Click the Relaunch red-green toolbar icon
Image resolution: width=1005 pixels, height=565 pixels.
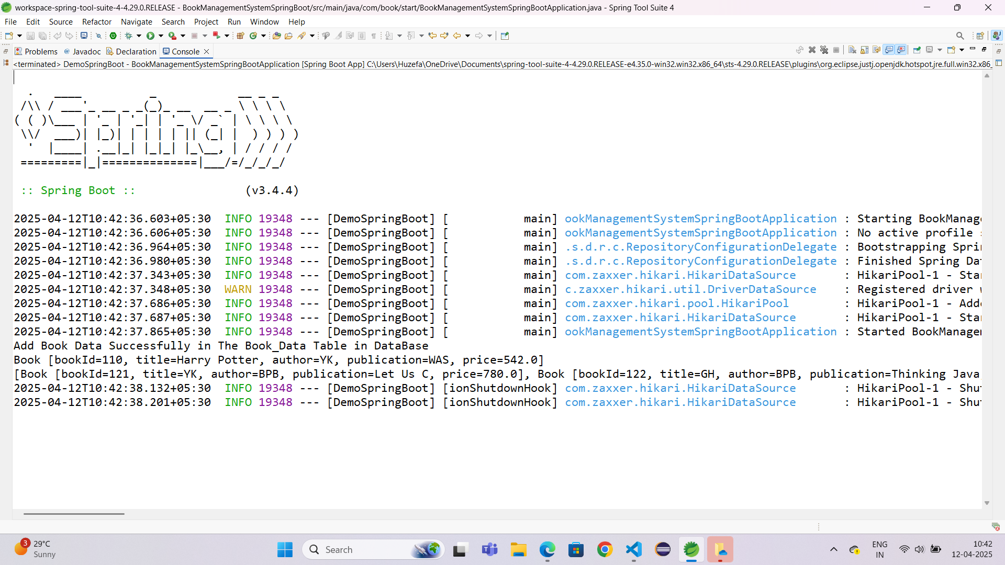pyautogui.click(x=216, y=36)
